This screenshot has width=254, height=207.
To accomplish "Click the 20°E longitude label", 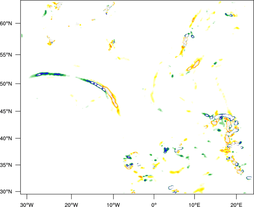I will click(x=236, y=205).
